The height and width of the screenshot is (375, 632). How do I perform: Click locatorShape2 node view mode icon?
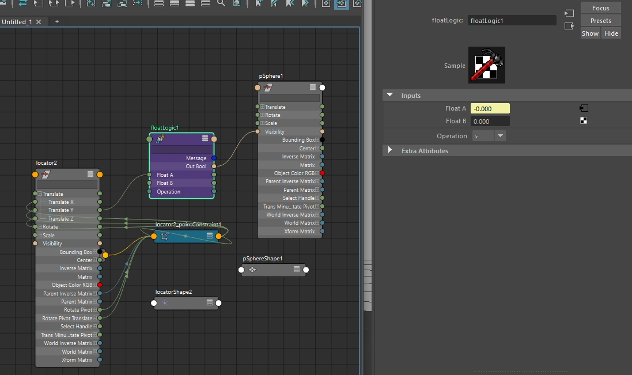click(210, 302)
